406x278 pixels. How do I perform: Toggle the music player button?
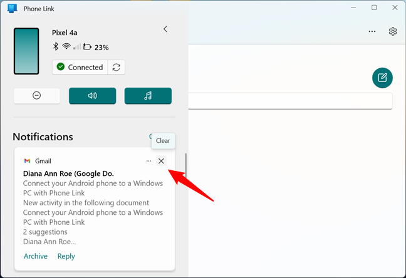tap(148, 96)
